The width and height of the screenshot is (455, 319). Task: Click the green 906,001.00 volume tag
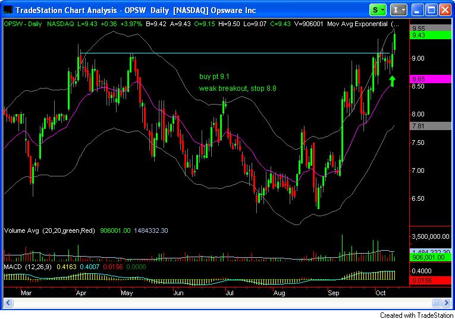coord(430,257)
